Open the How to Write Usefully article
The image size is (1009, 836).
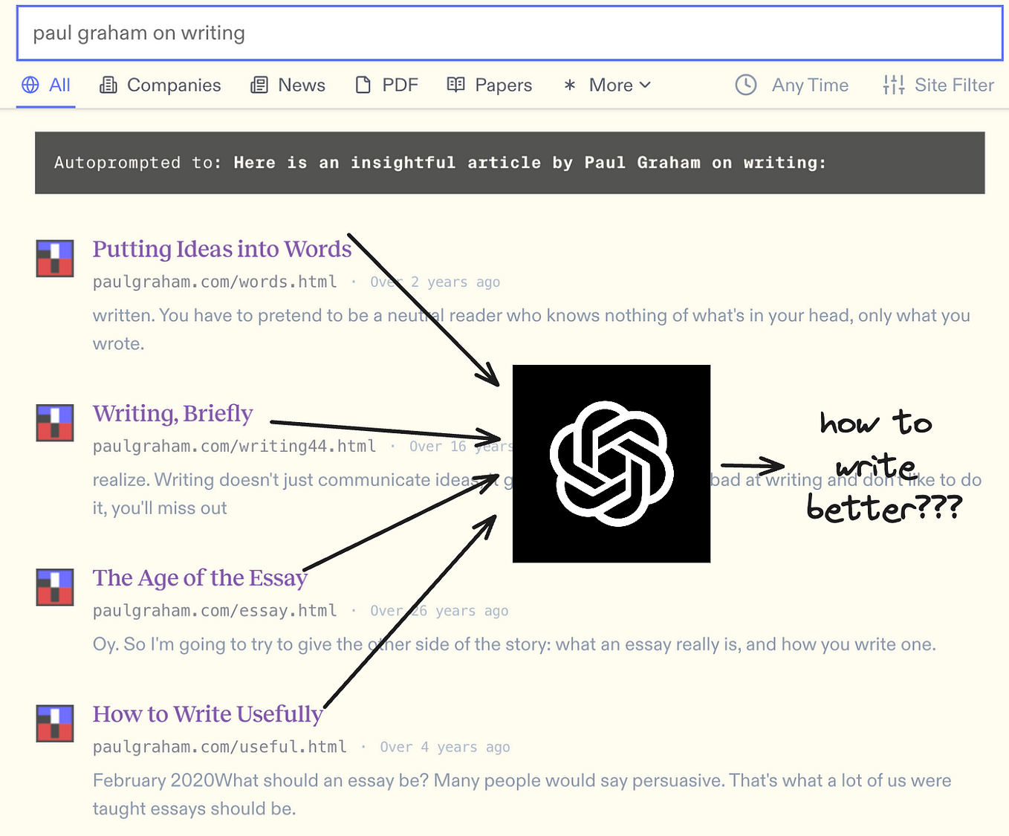[207, 714]
